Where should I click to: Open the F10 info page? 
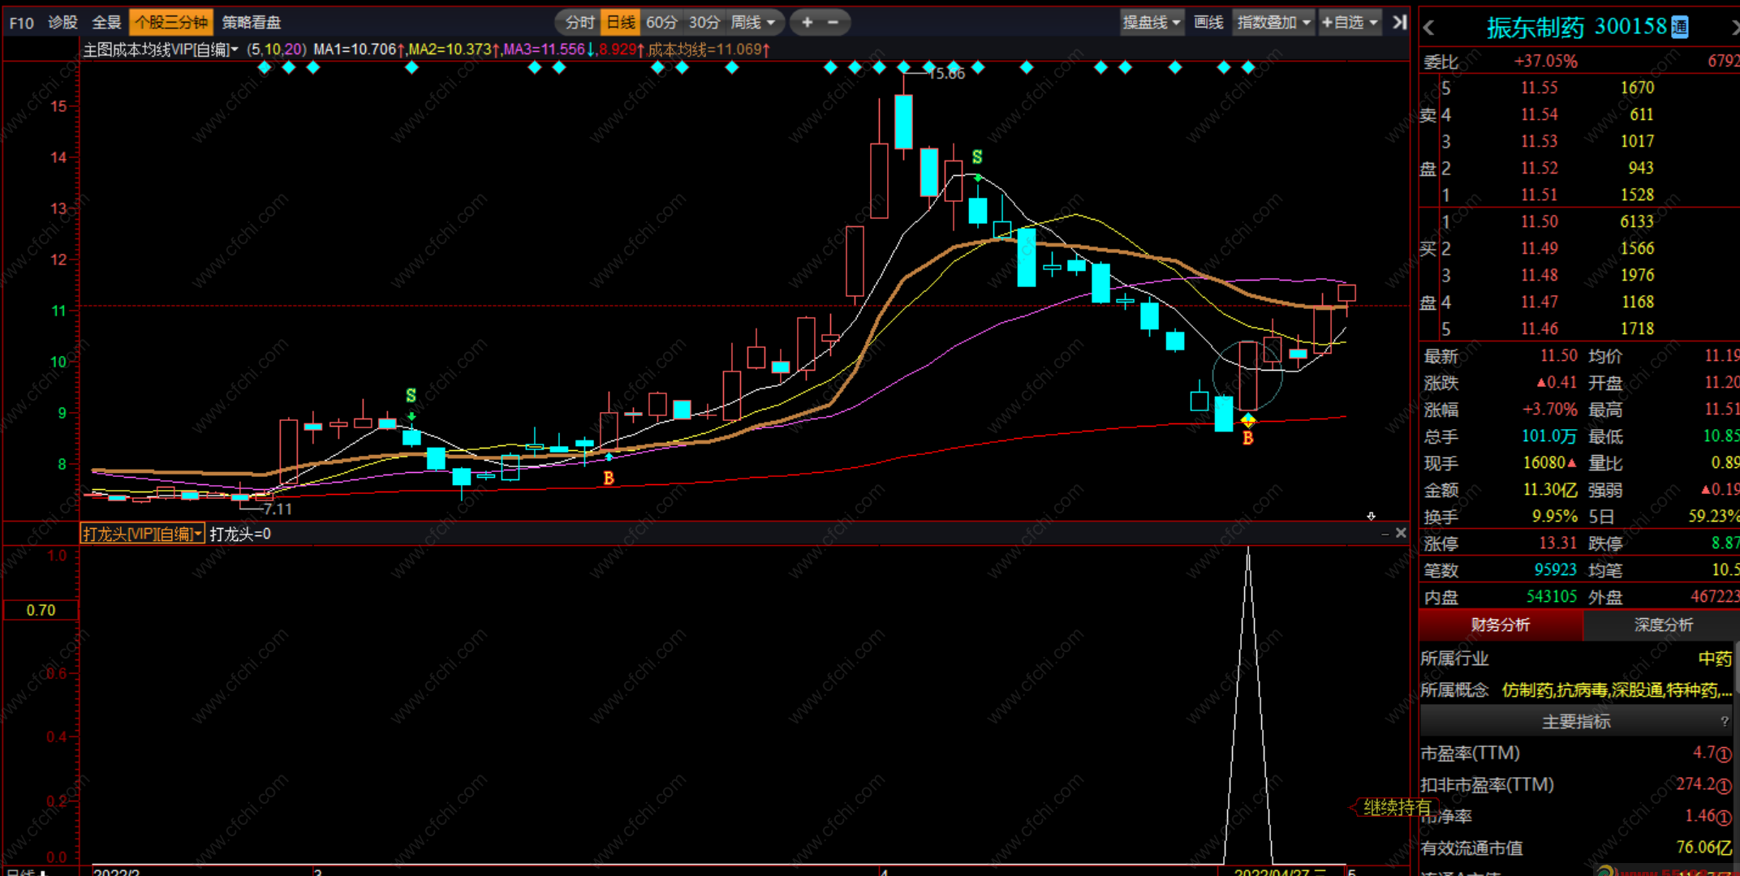[x=21, y=23]
